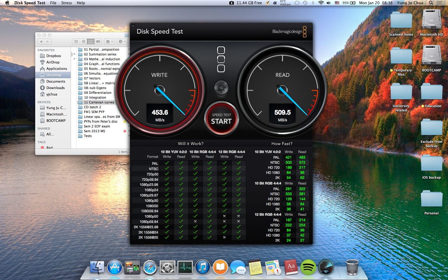448x280 pixels.
Task: Open Maps from the Dock
Action: pos(273,267)
